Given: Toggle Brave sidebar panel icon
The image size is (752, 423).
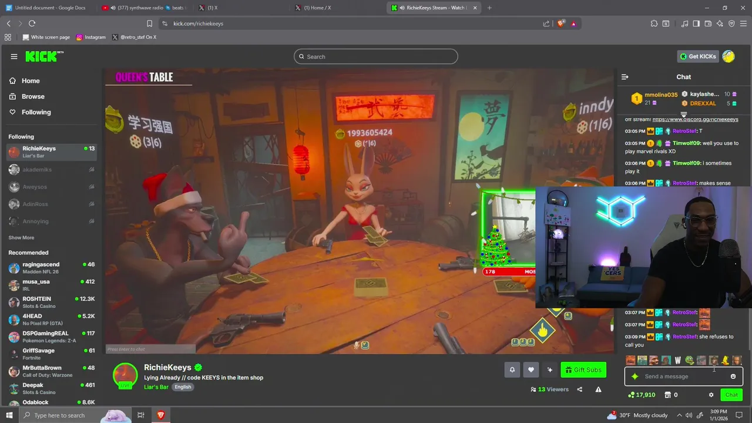Looking at the screenshot, I should click(x=696, y=23).
